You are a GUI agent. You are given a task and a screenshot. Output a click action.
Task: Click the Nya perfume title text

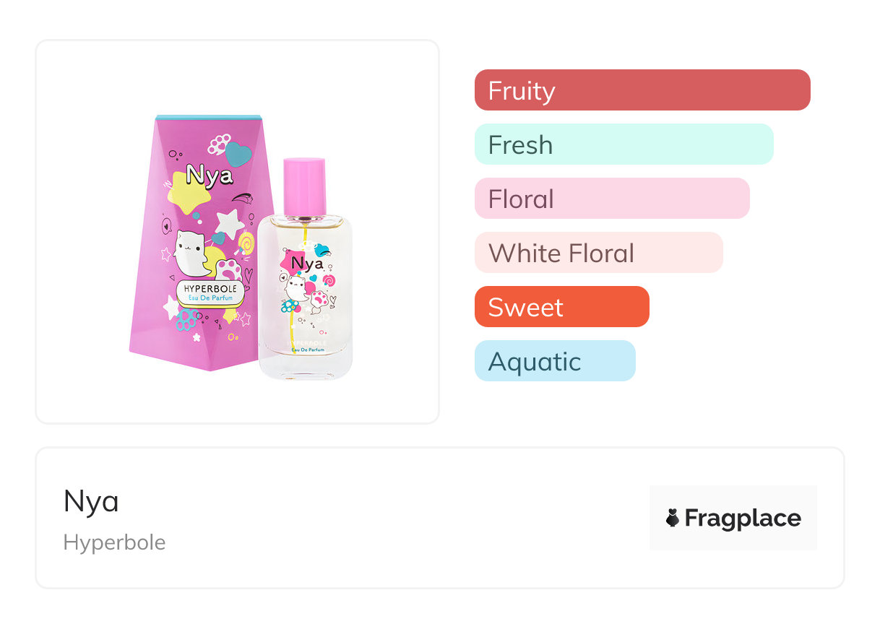point(91,501)
